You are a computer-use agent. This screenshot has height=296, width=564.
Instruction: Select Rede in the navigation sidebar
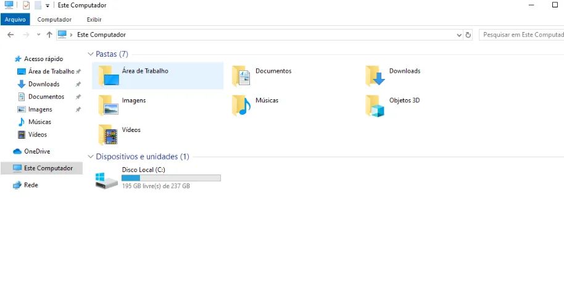click(30, 185)
